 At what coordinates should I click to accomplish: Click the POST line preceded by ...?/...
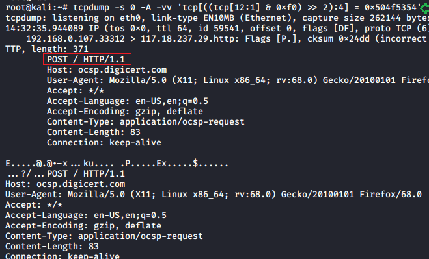65,173
